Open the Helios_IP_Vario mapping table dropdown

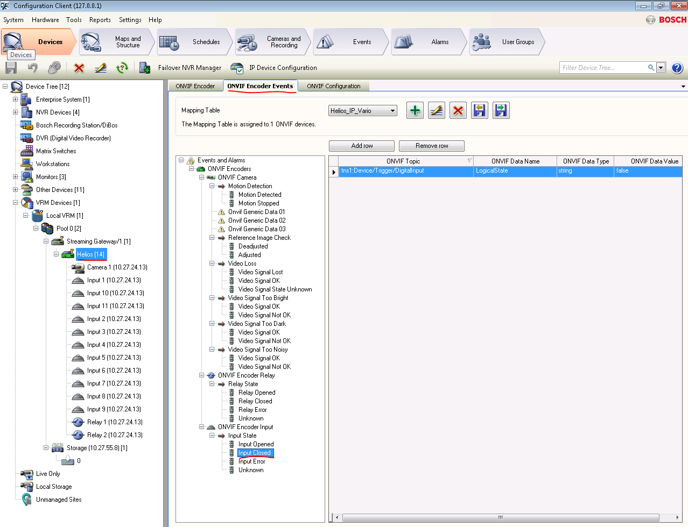392,111
